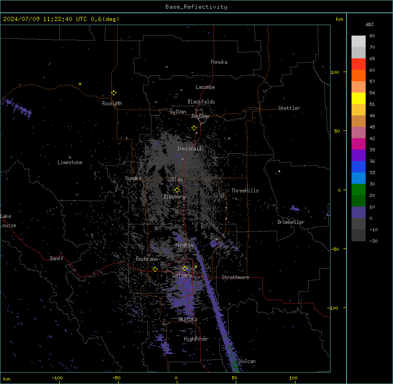Click the Drumheller town label
Image resolution: width=393 pixels, height=384 pixels.
pyautogui.click(x=291, y=222)
